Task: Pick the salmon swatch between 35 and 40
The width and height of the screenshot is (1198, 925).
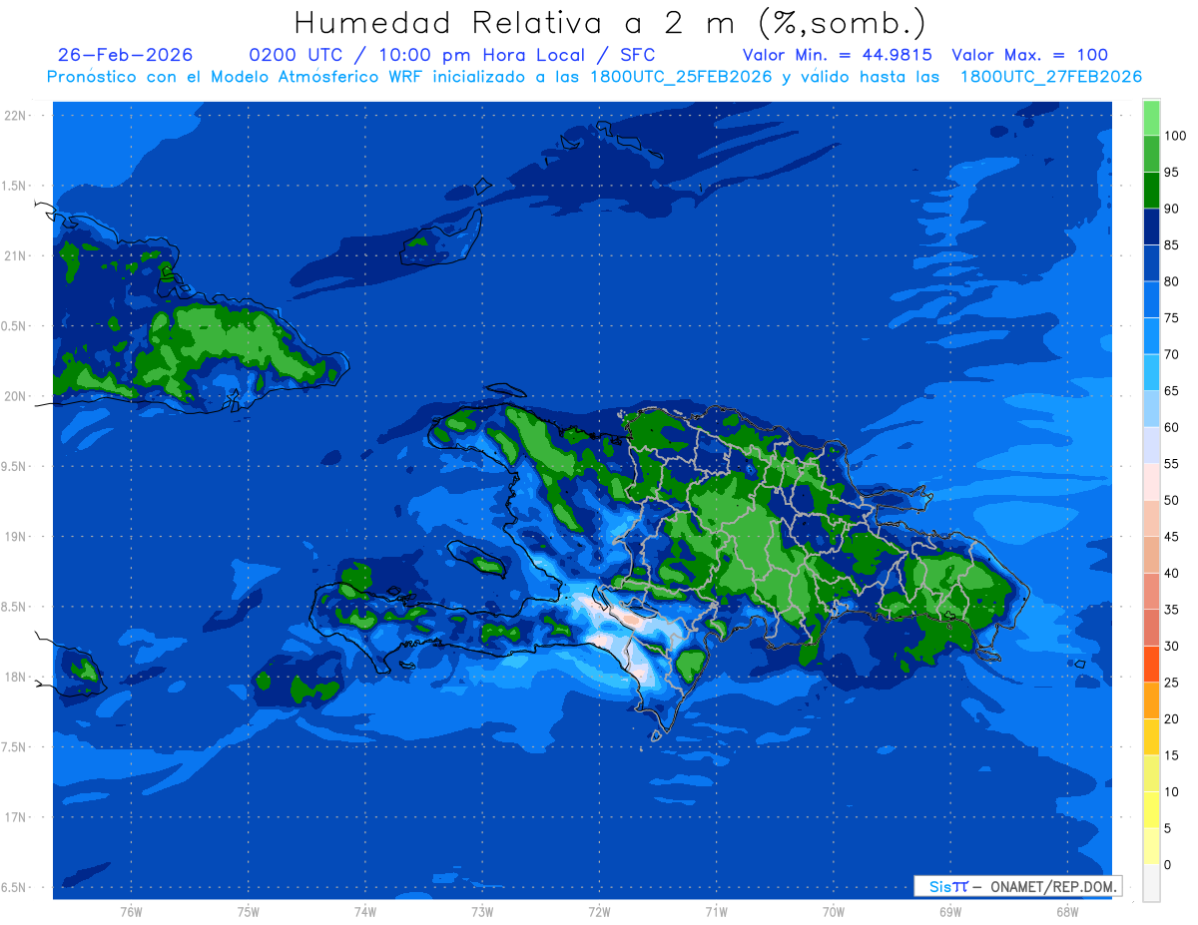Action: click(1151, 592)
